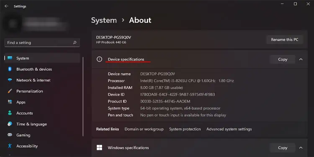Click the Windows specifications heading
The image size is (314, 157).
128,148
